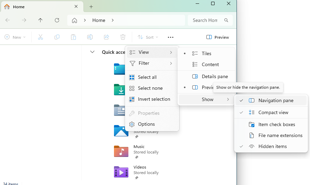Open the Desktop folder icon
The image size is (310, 185).
(119, 69)
